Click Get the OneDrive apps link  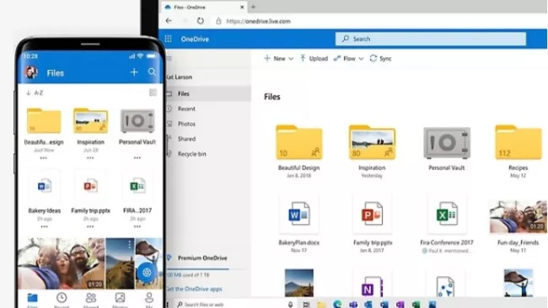(194, 289)
